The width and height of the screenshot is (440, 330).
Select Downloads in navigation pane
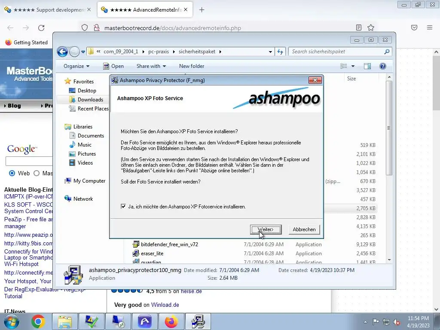(x=90, y=100)
